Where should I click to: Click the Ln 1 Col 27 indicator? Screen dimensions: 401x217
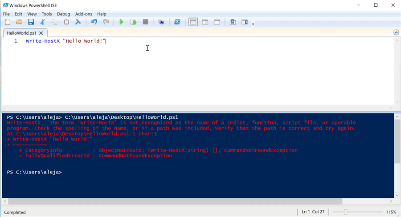click(313, 212)
